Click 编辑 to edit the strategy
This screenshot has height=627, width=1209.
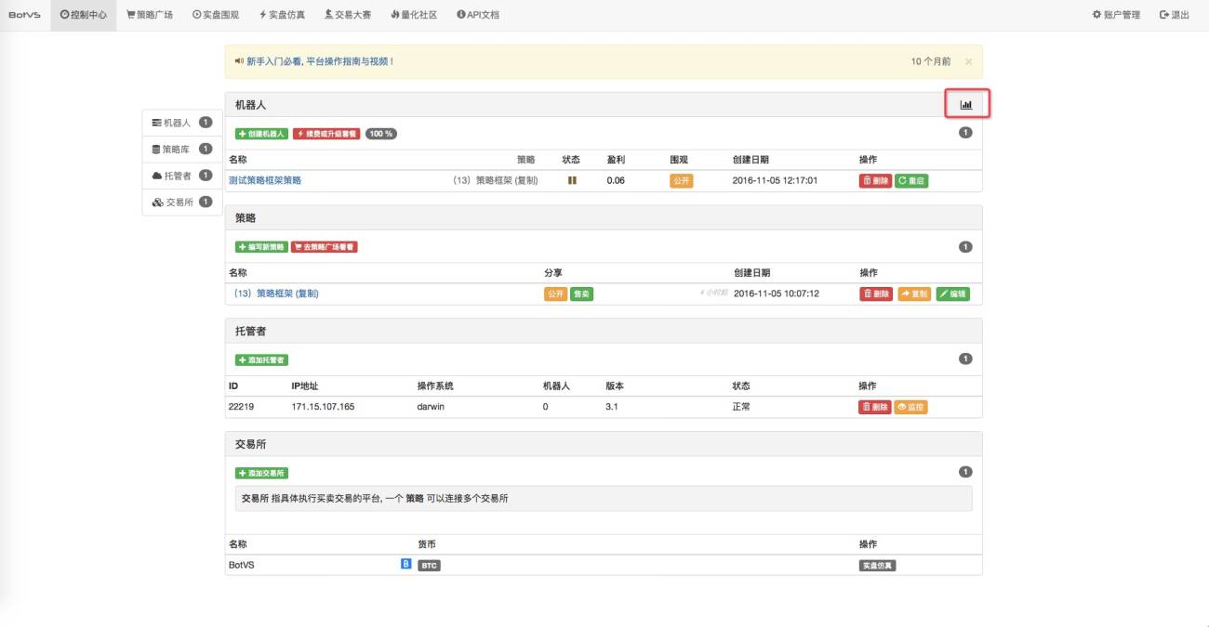[952, 294]
